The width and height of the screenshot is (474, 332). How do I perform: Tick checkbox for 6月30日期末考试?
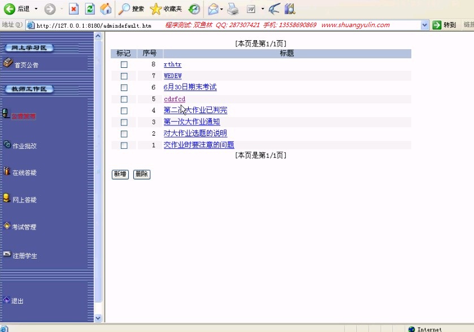pyautogui.click(x=124, y=88)
